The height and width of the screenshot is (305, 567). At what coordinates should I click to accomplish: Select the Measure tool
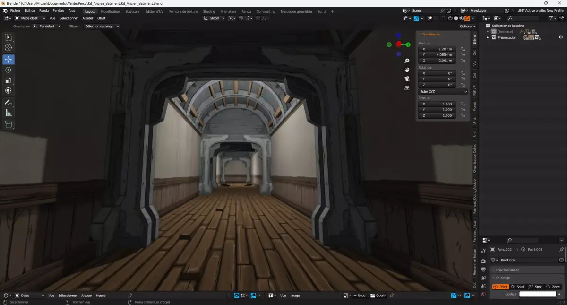click(x=9, y=113)
